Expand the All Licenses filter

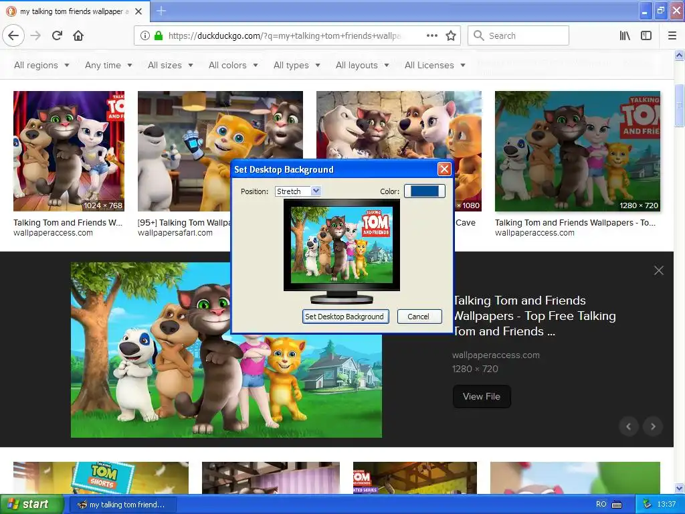click(435, 65)
